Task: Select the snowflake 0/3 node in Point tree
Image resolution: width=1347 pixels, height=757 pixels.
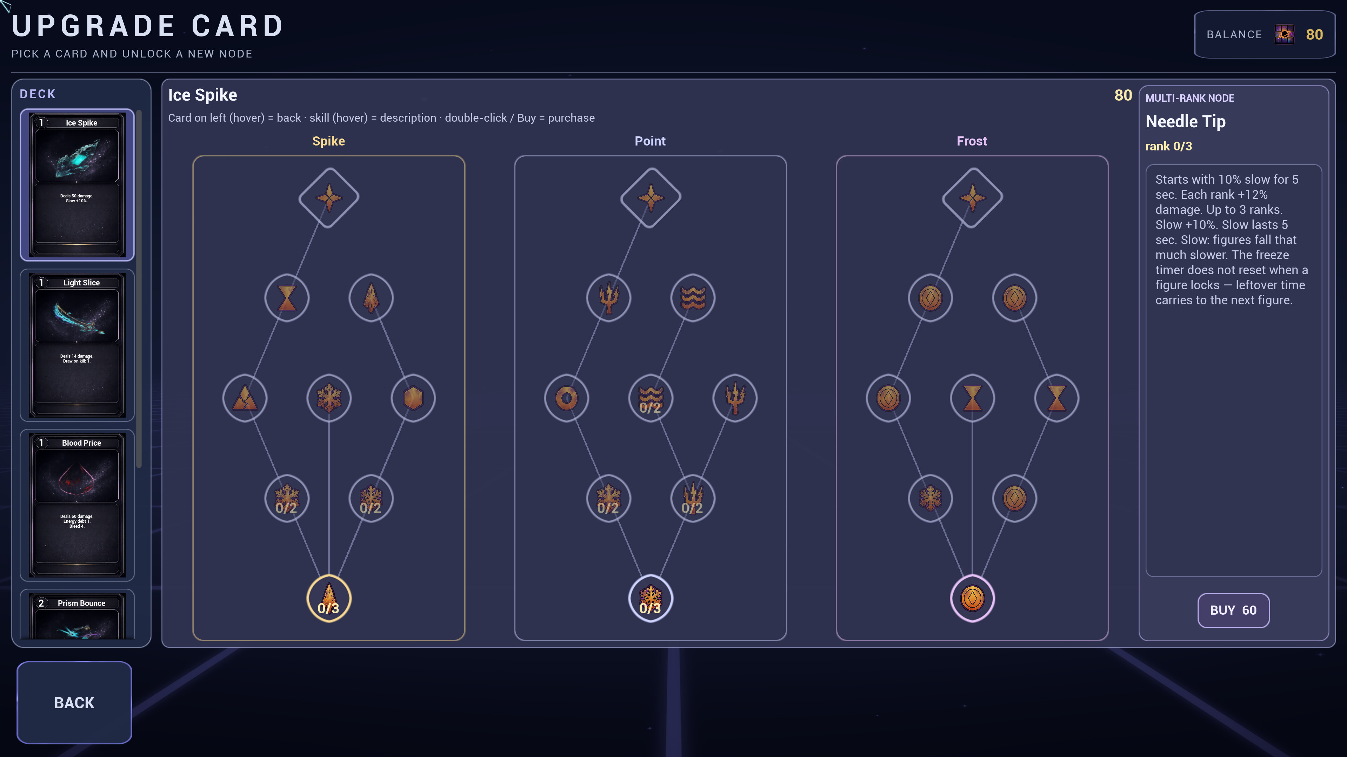Action: pyautogui.click(x=651, y=598)
